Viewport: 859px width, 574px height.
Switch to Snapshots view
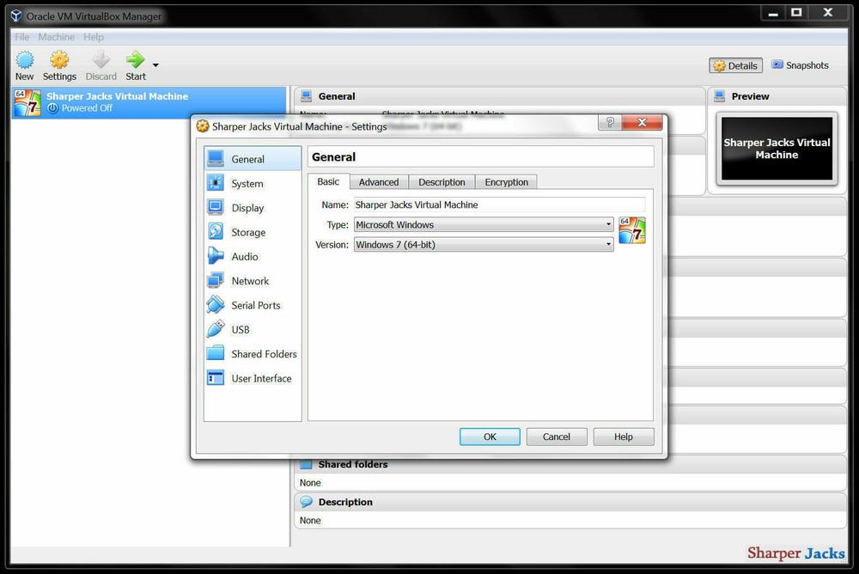pyautogui.click(x=800, y=64)
